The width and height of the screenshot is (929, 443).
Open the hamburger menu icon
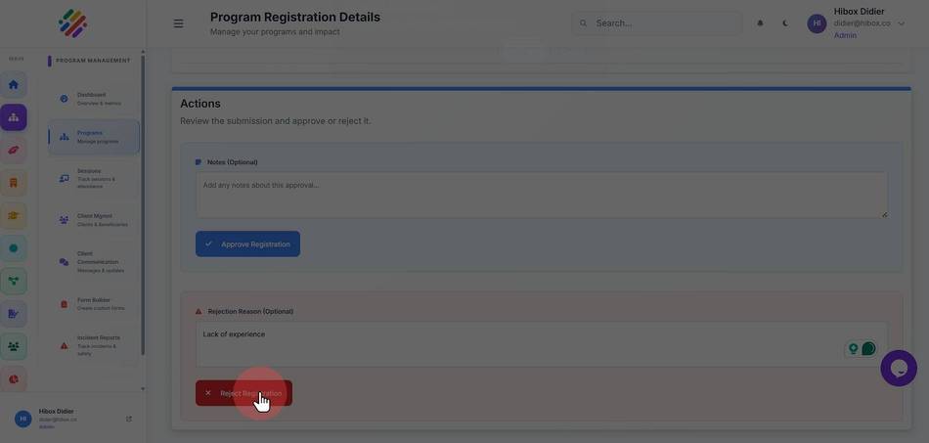point(178,23)
